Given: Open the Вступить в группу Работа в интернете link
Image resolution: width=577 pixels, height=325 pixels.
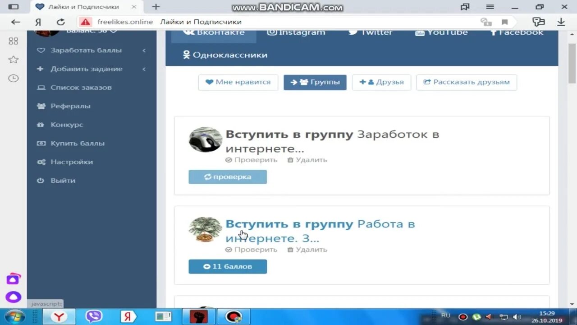Looking at the screenshot, I should pyautogui.click(x=320, y=231).
